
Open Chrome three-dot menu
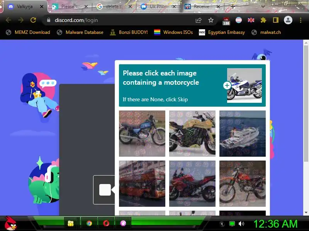coord(301,20)
